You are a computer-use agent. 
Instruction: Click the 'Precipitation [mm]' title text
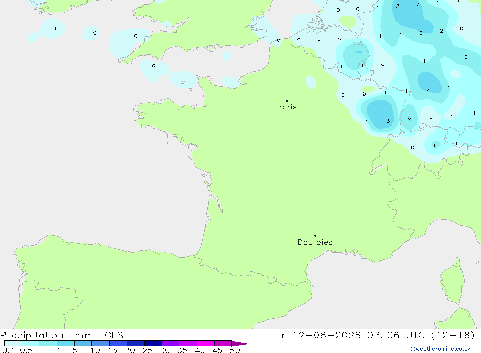coord(49,335)
